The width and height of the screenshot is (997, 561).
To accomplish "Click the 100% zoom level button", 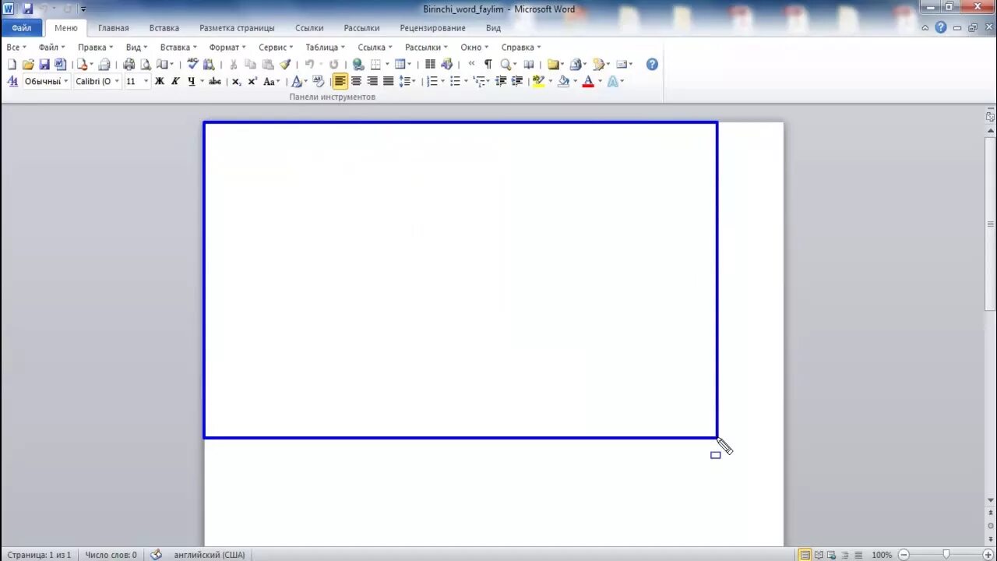I will coord(882,555).
